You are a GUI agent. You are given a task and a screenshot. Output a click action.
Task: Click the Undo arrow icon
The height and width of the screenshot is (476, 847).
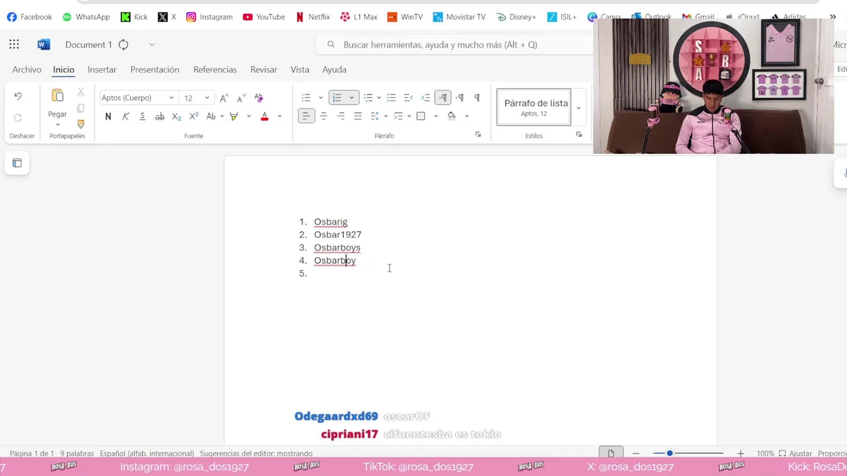tap(18, 97)
